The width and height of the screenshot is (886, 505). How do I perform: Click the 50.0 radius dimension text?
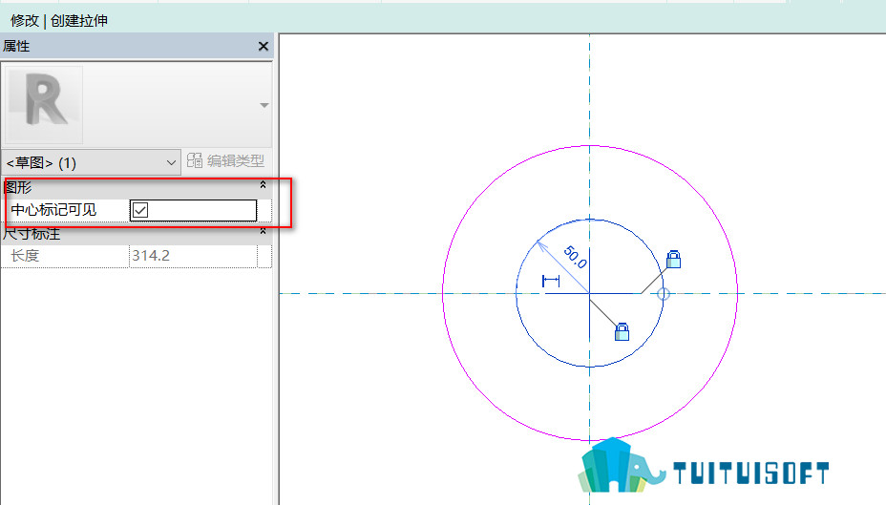coord(575,257)
